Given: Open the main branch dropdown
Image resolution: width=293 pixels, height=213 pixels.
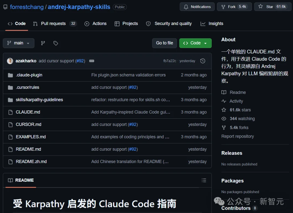Looking at the screenshot, I should pyautogui.click(x=18, y=43).
